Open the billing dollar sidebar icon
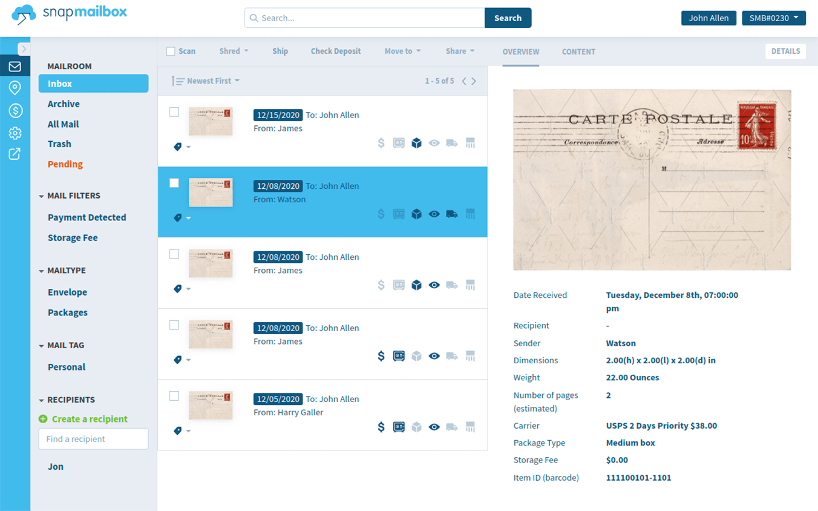818x511 pixels. point(15,111)
